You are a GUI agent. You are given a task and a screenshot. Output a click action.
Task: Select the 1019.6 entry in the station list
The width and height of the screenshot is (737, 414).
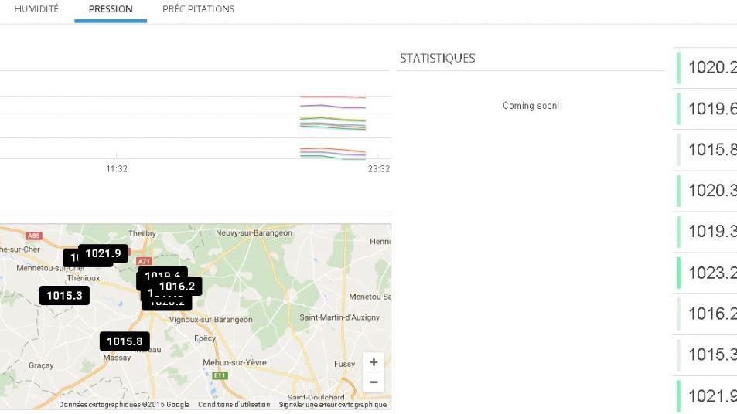tap(711, 109)
